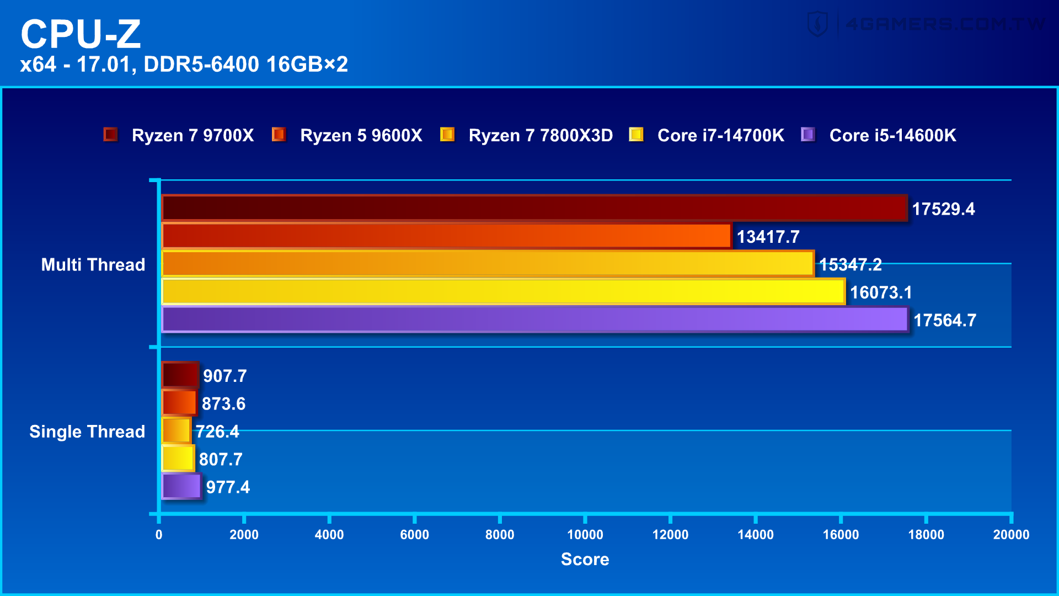Click the axis tick label '10000'
The height and width of the screenshot is (596, 1059).
tap(585, 535)
